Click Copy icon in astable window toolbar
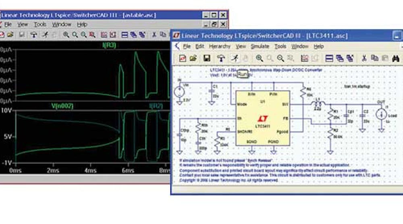Image resolution: width=403 pixels, height=224 pixels. [163, 35]
